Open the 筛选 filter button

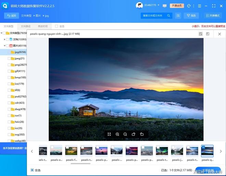[191, 15]
